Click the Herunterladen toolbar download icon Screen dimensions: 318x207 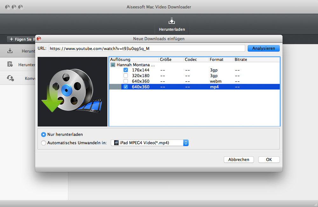tap(172, 21)
